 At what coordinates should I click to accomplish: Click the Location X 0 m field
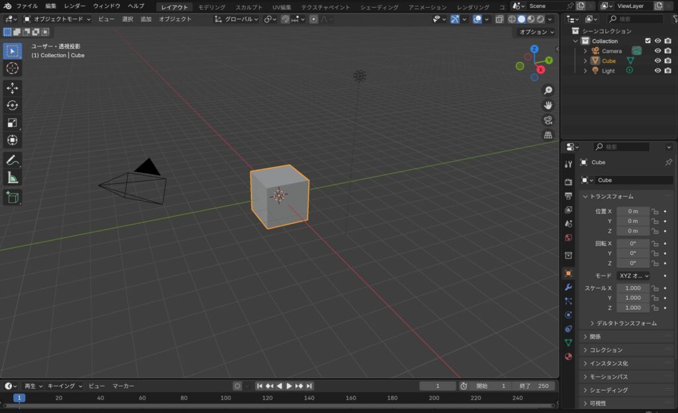(x=633, y=211)
